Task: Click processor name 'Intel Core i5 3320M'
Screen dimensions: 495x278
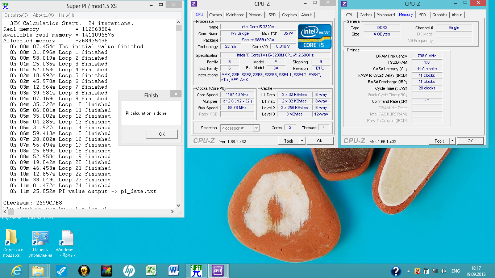Action: tap(258, 27)
